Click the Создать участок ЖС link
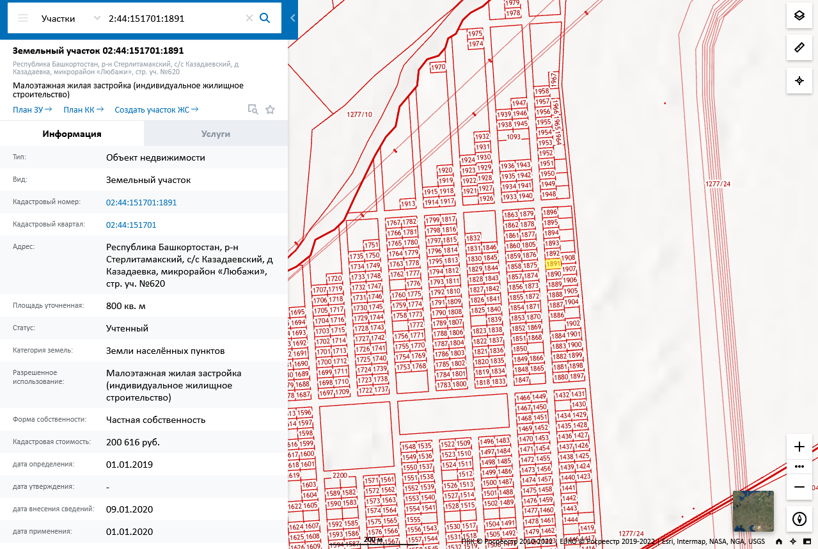This screenshot has width=818, height=549. pos(156,109)
